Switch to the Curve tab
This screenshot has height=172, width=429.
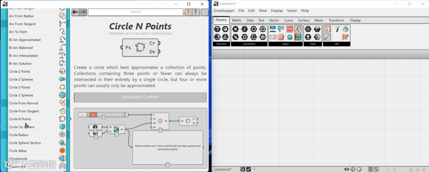click(288, 20)
